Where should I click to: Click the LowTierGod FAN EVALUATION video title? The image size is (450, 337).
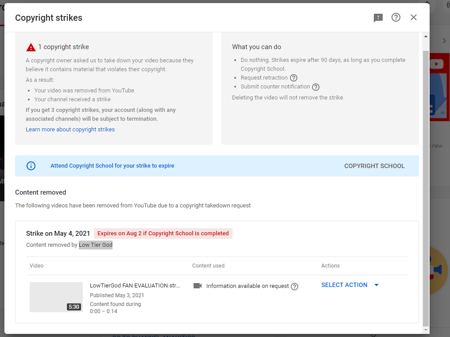tap(135, 286)
